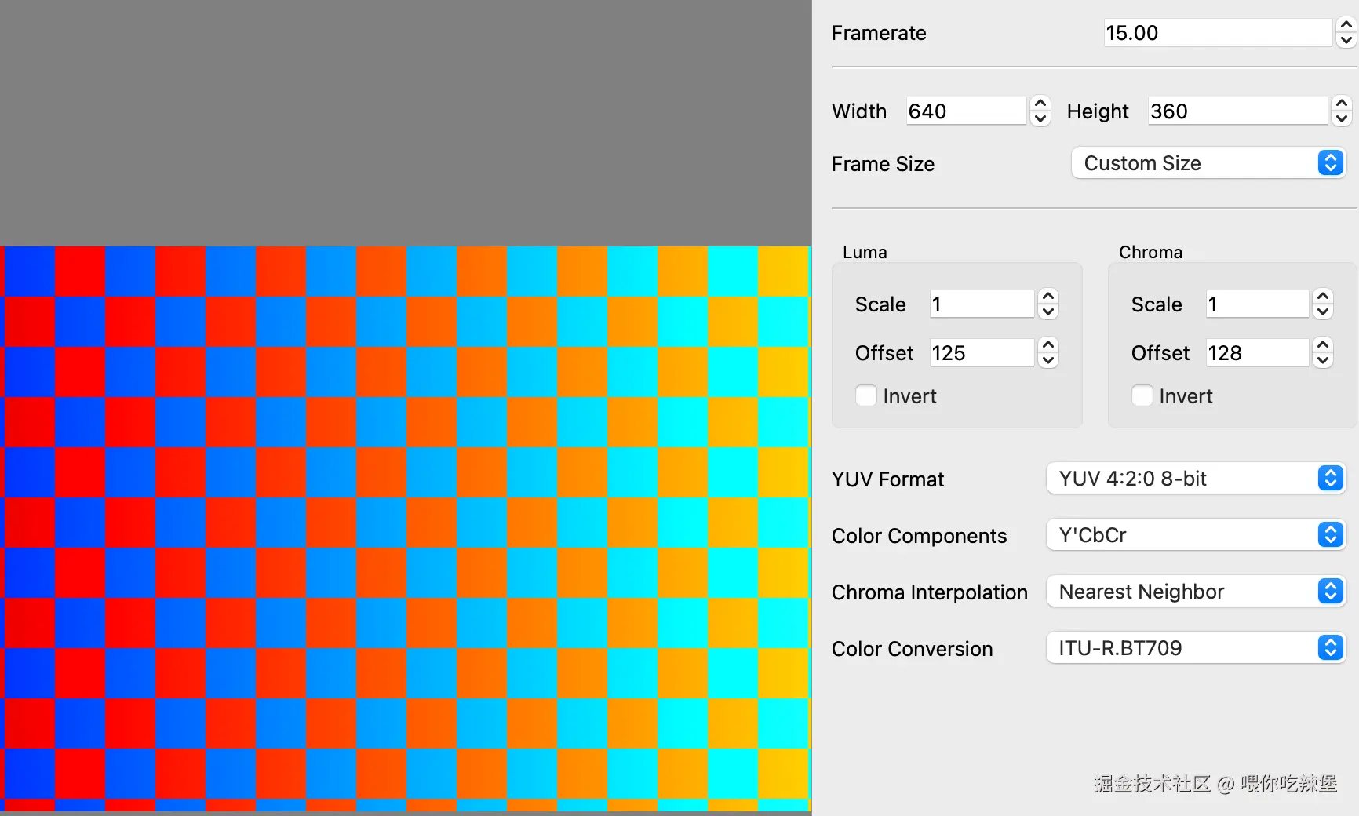Image resolution: width=1359 pixels, height=816 pixels.
Task: Raise the Luma Offset with the up arrow
Action: pos(1048,345)
